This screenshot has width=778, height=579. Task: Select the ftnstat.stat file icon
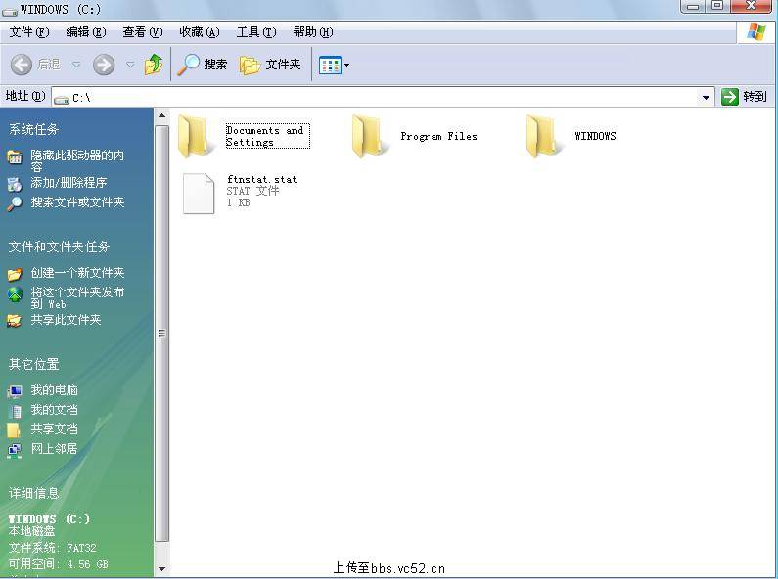[199, 194]
